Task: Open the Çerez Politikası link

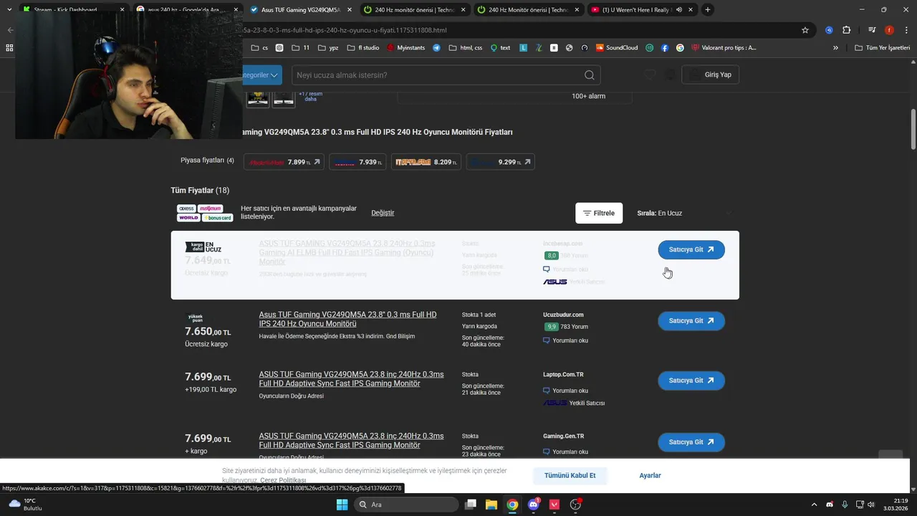Action: (x=283, y=480)
